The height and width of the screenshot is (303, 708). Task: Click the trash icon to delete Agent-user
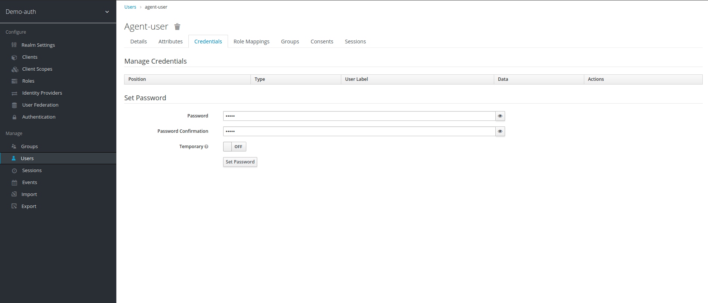click(x=178, y=27)
